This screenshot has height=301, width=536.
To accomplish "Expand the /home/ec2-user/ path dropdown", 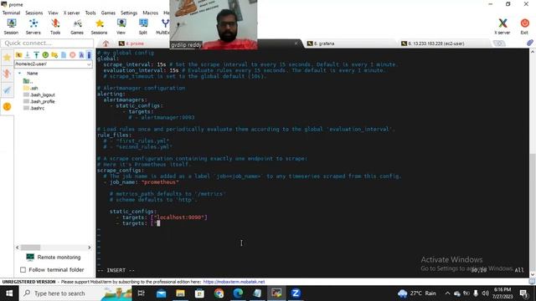I will tap(89, 64).
